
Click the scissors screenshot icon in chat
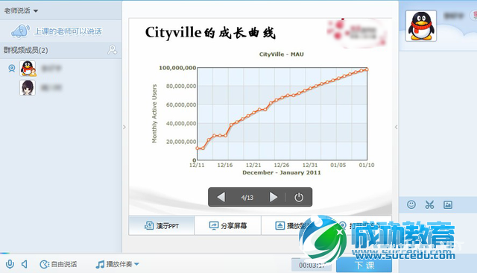click(429, 204)
